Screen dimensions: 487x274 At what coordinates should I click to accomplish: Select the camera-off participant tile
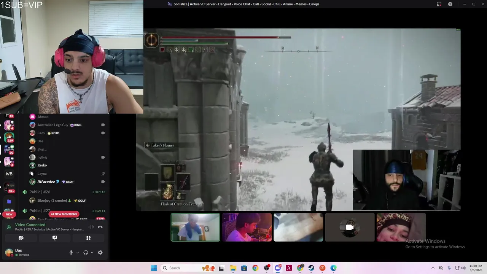click(x=350, y=227)
